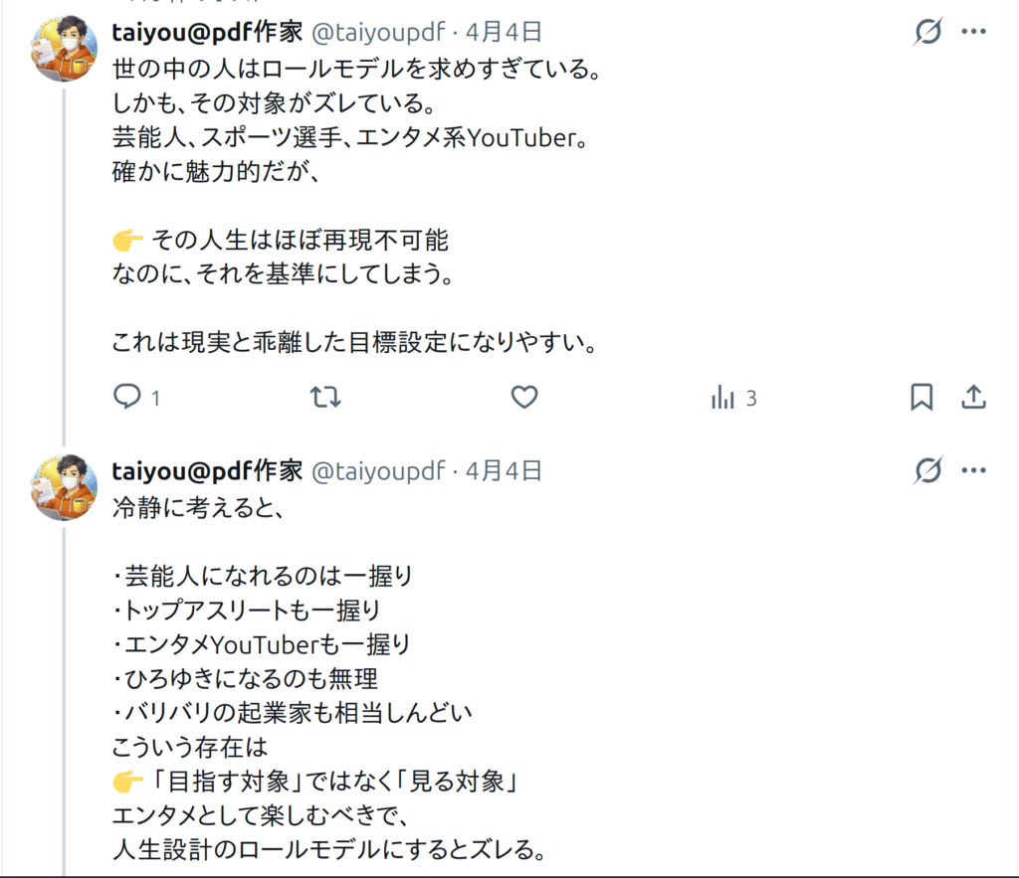
Task: Open the more options menu on the first post
Action: (x=972, y=33)
